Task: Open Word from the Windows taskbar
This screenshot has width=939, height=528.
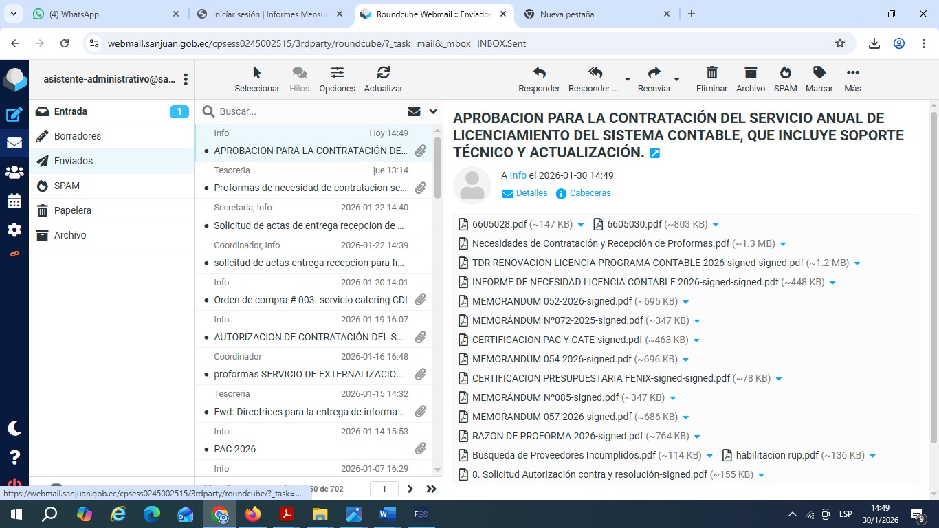Action: click(387, 514)
